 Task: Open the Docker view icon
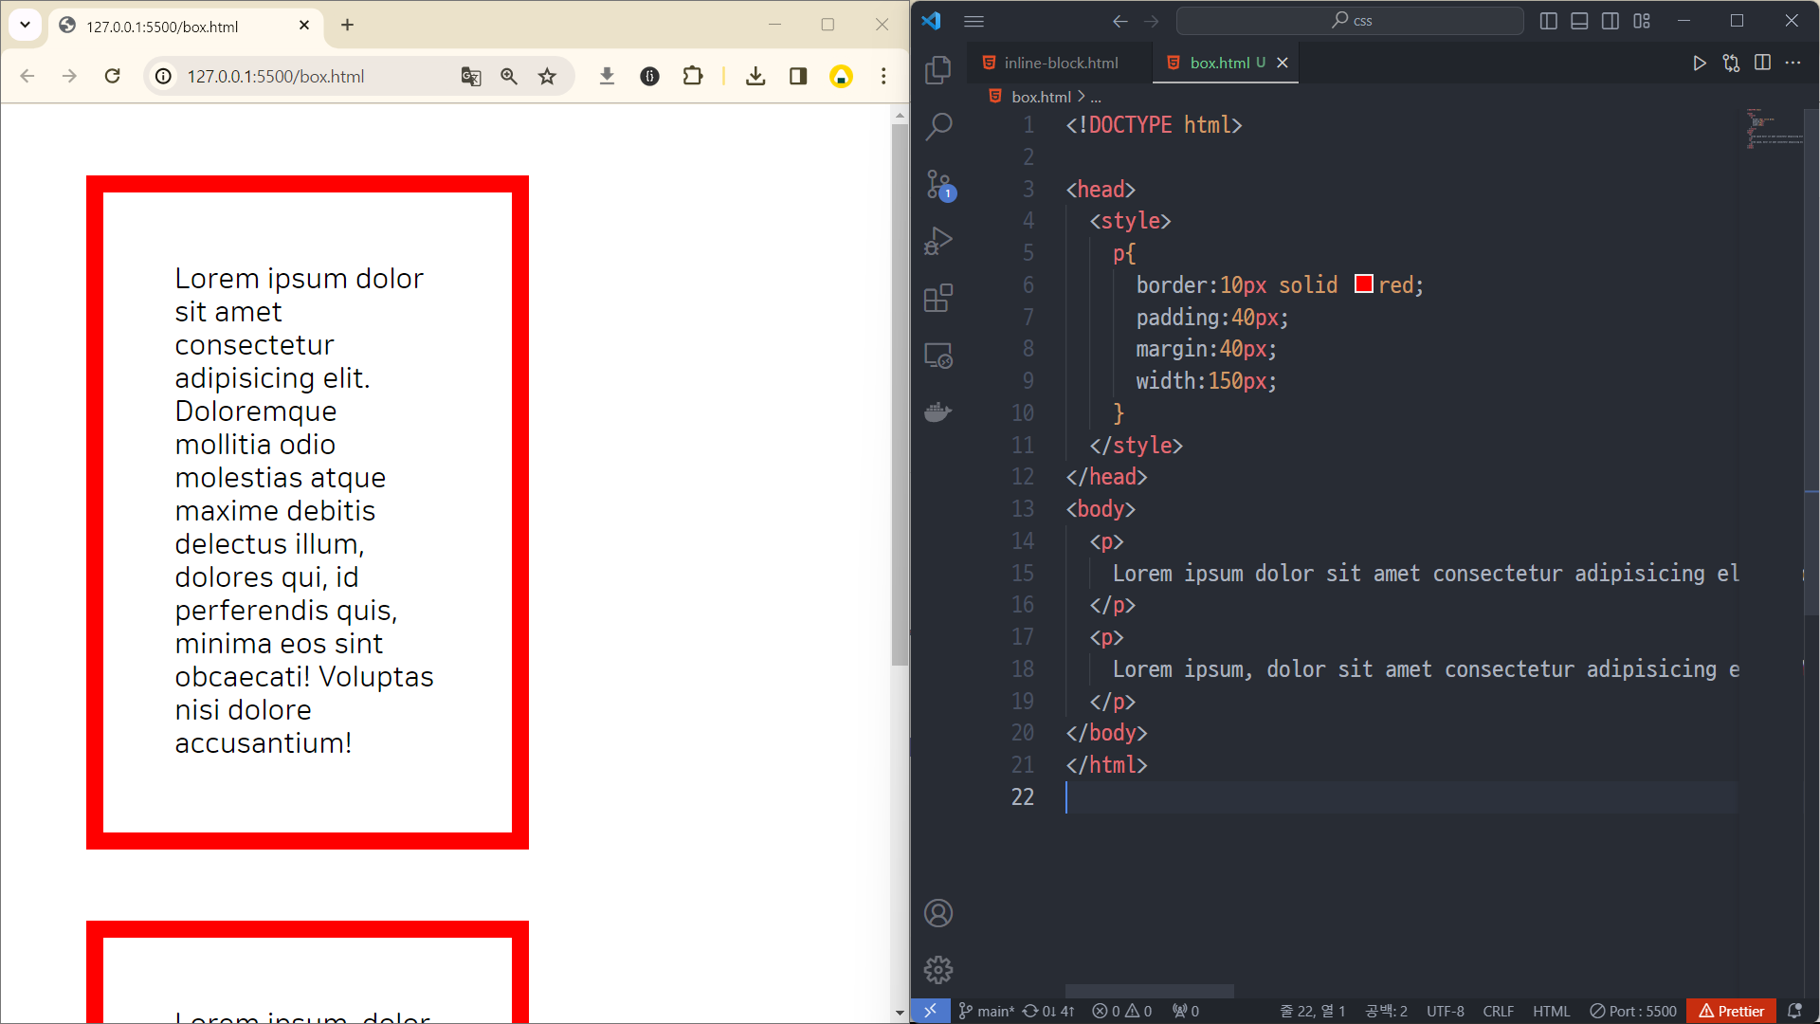pyautogui.click(x=937, y=412)
